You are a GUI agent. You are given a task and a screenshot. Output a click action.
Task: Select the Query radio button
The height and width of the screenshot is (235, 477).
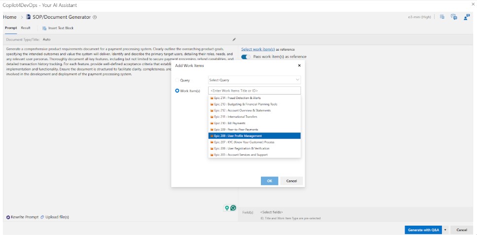[x=178, y=80]
